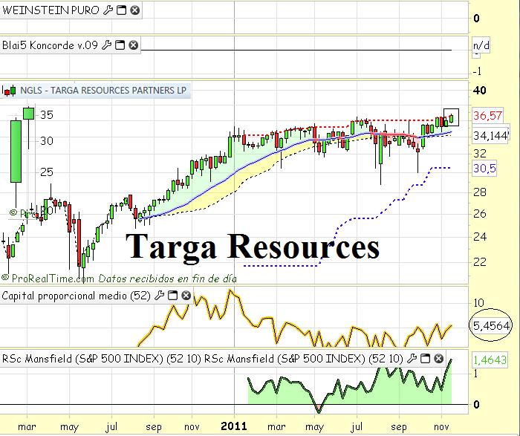The image size is (520, 436).
Task: Click the first sep label on time axis
Action: point(154,427)
